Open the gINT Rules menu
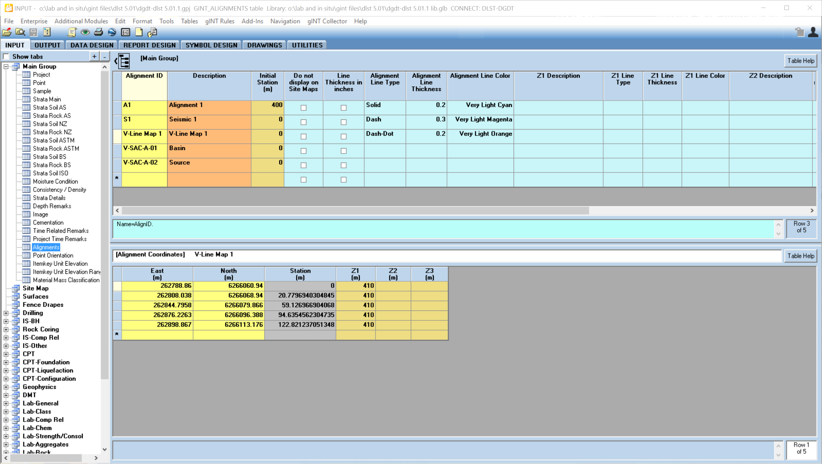 (x=220, y=21)
